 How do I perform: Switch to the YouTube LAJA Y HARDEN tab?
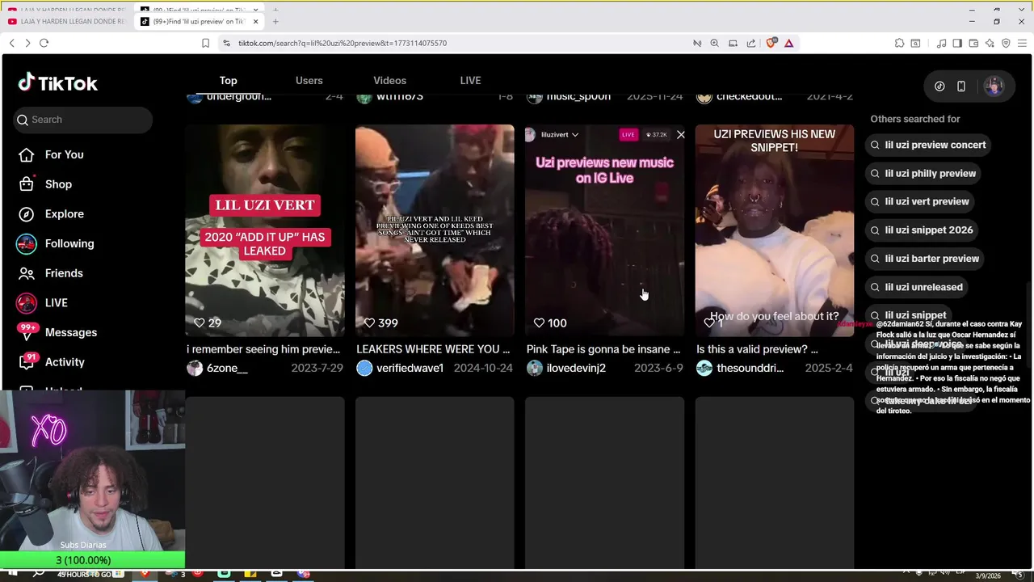[66, 21]
